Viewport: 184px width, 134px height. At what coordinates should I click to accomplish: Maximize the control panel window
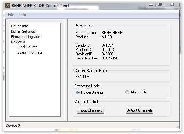pyautogui.click(x=160, y=4)
